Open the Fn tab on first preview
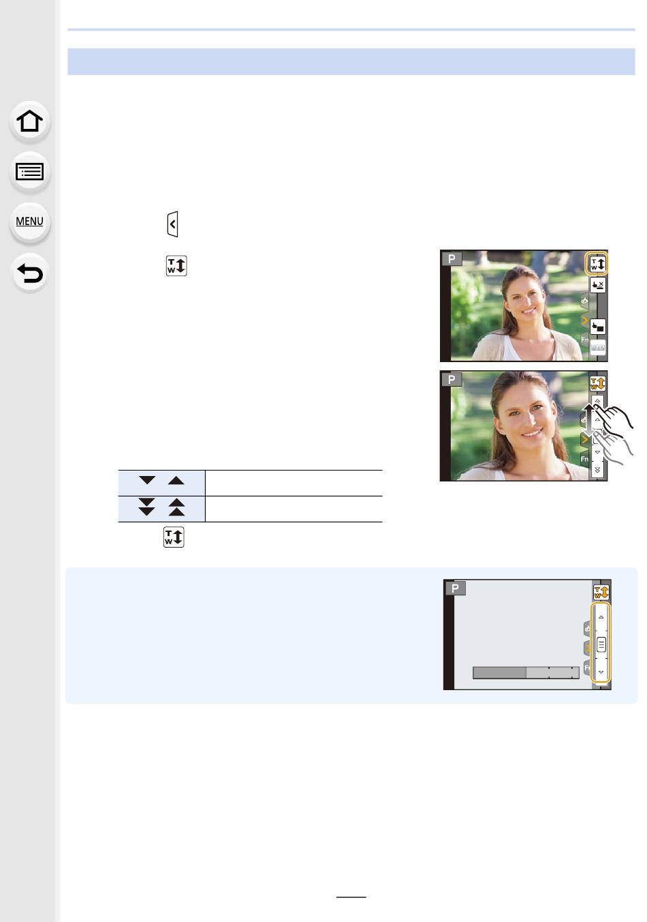Viewport: 647px width, 922px height. [x=584, y=340]
